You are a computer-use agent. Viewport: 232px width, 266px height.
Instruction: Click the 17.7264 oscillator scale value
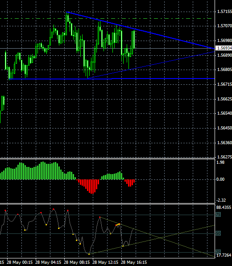pos(224,255)
